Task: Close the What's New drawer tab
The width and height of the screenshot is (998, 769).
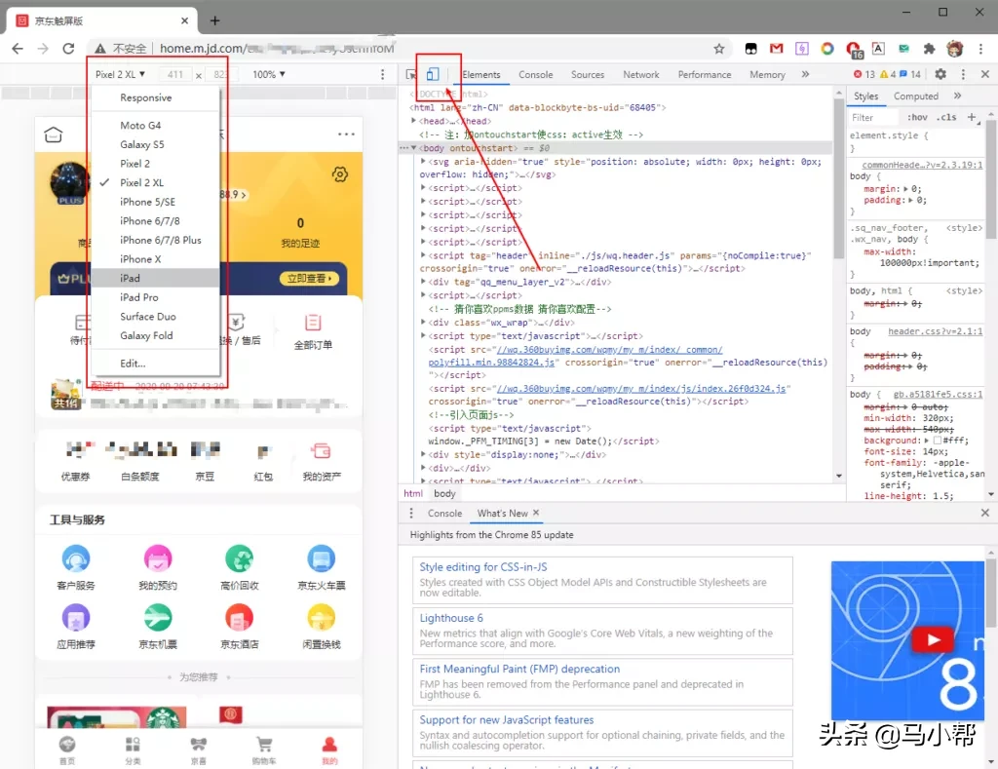Action: [x=536, y=513]
